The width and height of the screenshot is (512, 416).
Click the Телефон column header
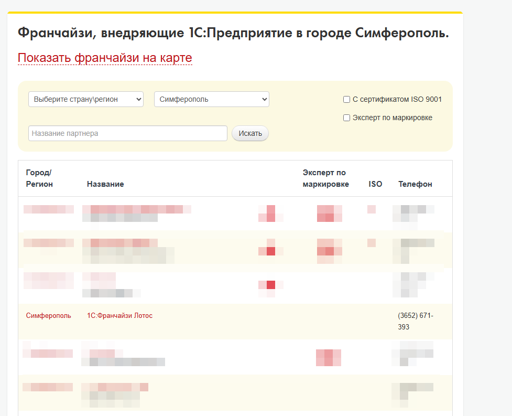click(x=415, y=184)
